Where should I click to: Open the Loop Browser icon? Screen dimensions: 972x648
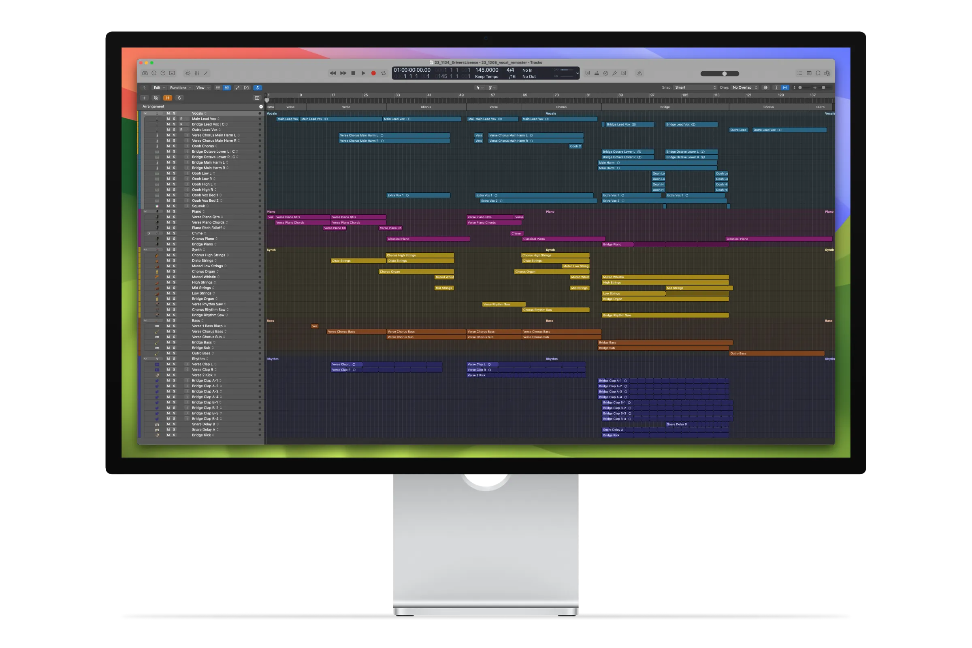(818, 73)
